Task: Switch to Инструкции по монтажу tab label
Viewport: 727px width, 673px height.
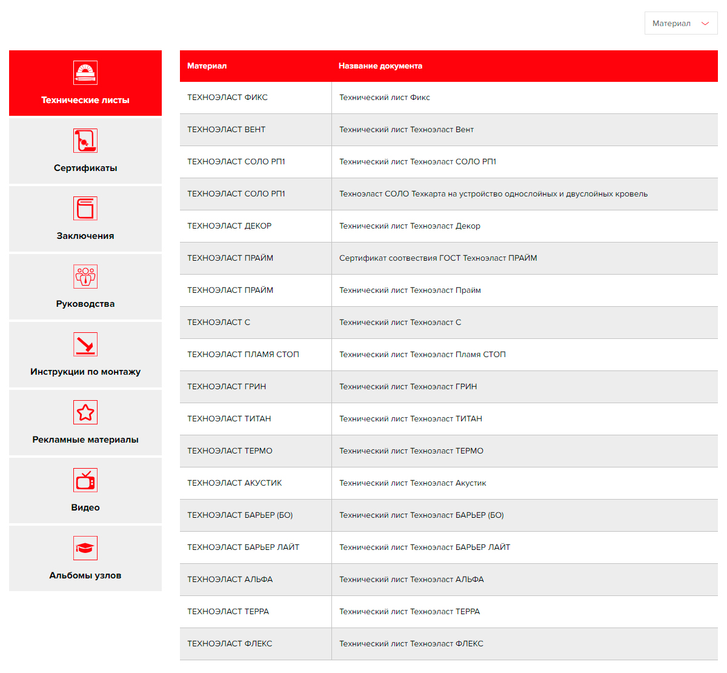Action: 85,372
